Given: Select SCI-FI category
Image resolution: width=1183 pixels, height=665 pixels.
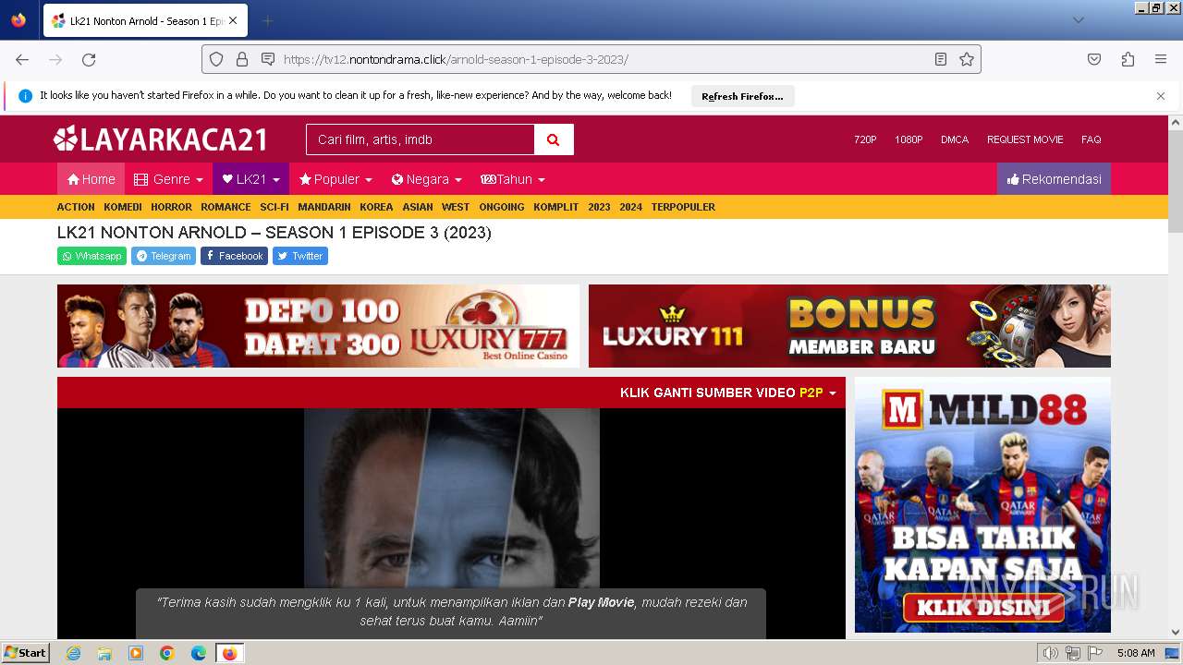Looking at the screenshot, I should click(274, 207).
